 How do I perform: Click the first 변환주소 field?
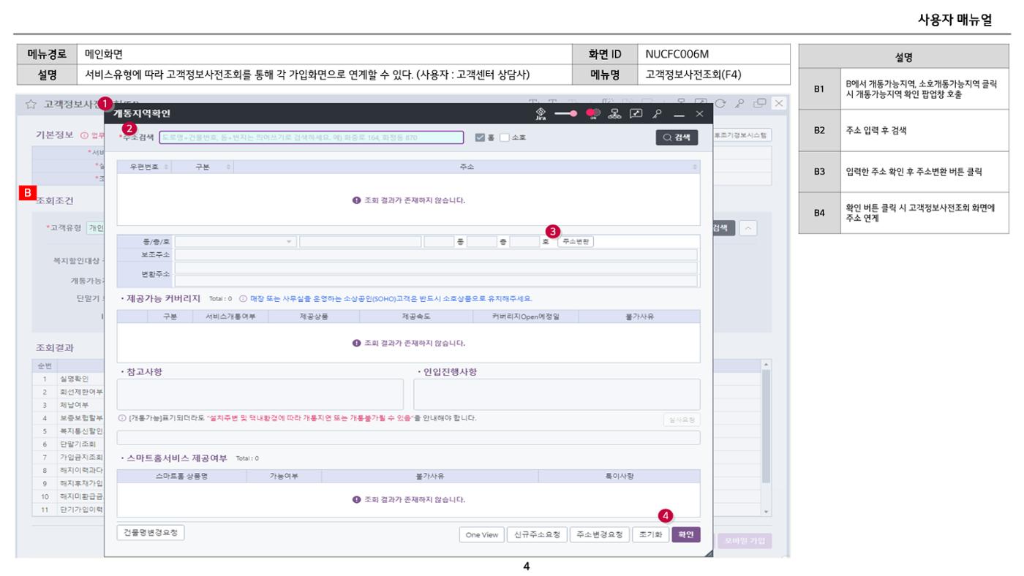pyautogui.click(x=436, y=268)
